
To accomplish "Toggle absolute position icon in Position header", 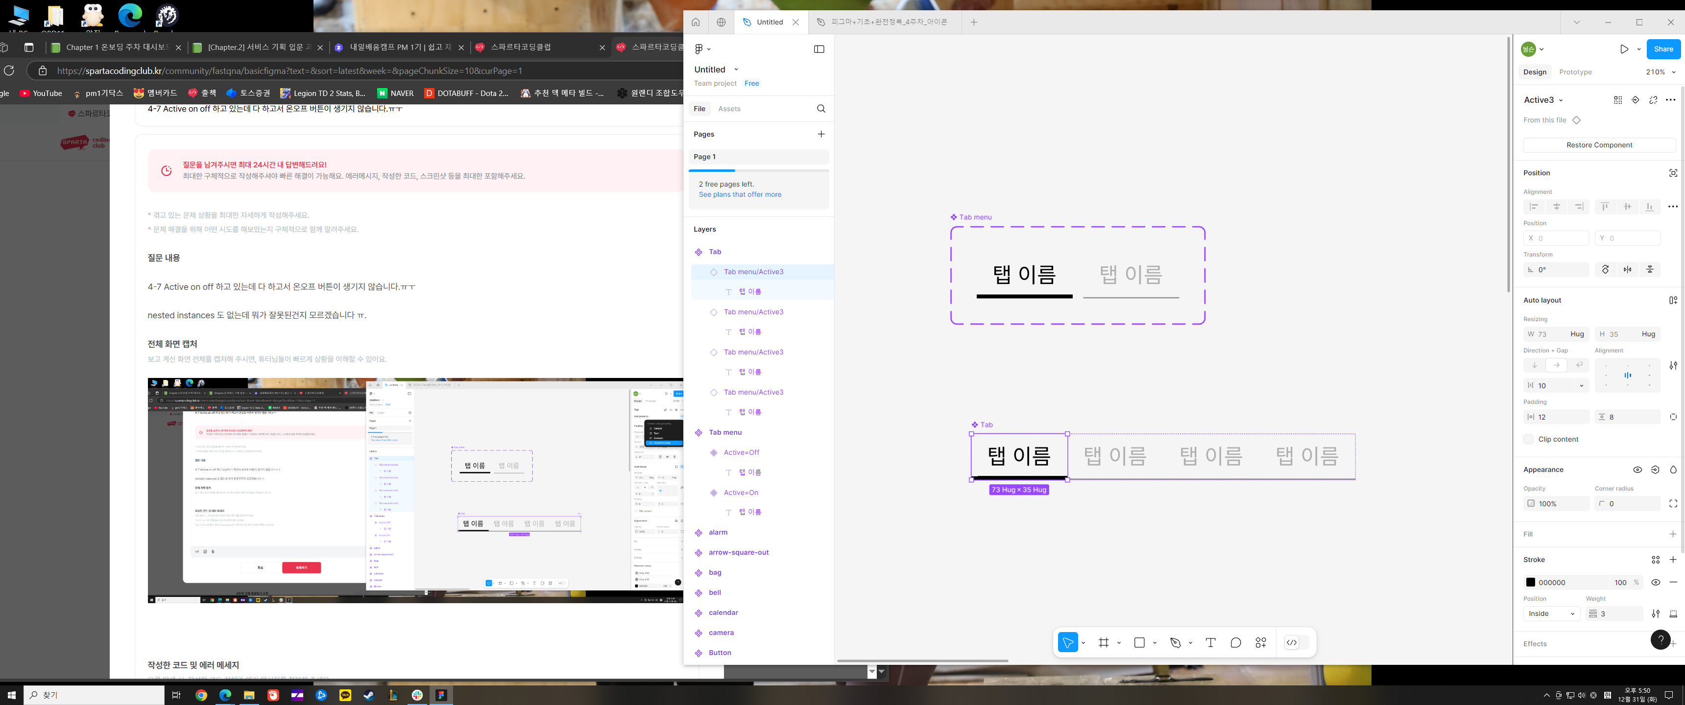I will [1673, 173].
